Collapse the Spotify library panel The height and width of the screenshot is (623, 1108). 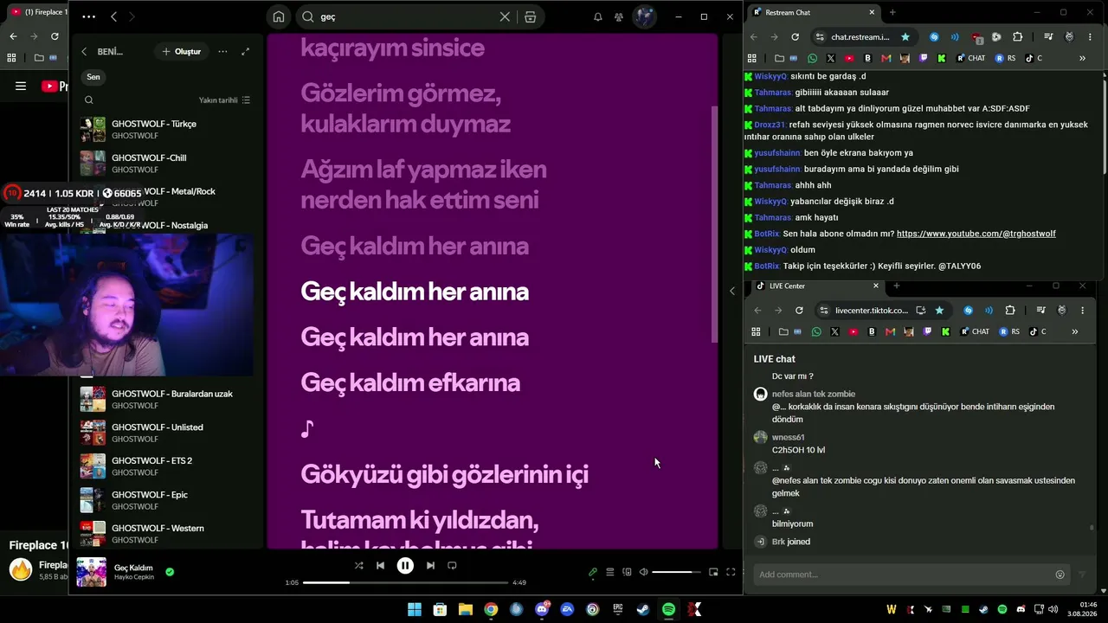coord(84,52)
